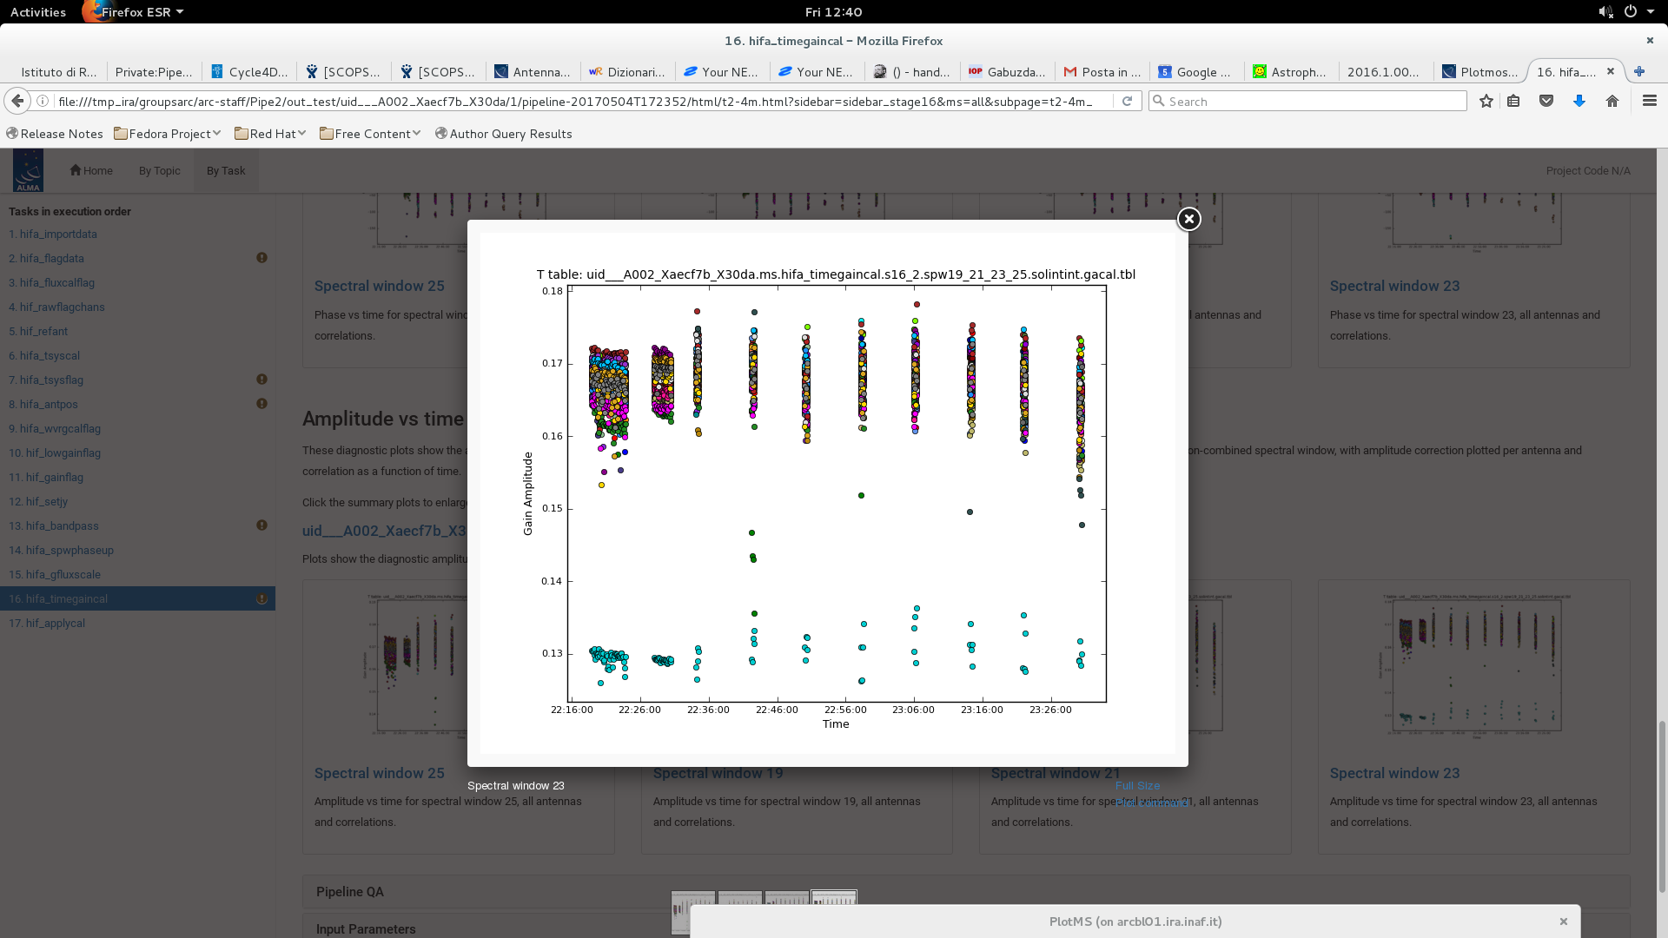1668x938 pixels.
Task: Open Spectral window 23 phase link
Action: [x=1394, y=286]
